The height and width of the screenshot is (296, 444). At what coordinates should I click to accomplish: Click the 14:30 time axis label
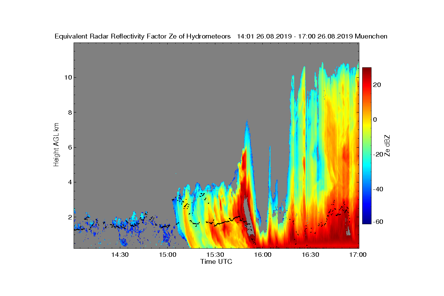coord(121,255)
